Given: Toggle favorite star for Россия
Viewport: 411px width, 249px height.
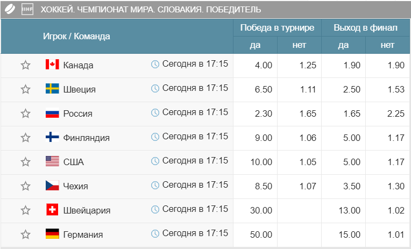Looking at the screenshot, I should coord(25,113).
